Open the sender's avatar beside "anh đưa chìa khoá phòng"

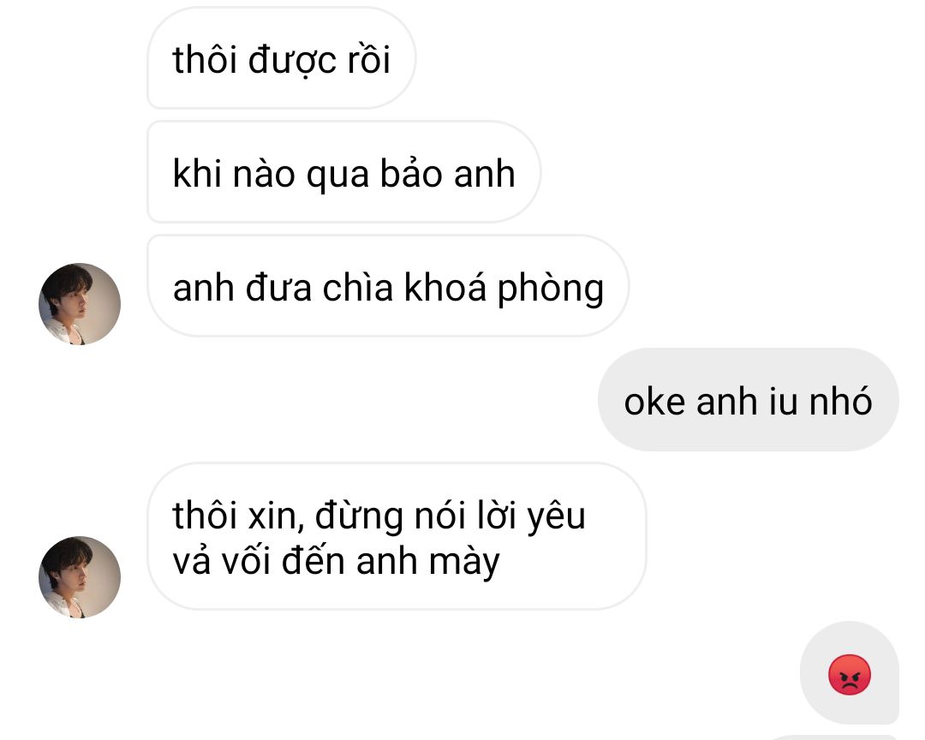click(x=80, y=304)
